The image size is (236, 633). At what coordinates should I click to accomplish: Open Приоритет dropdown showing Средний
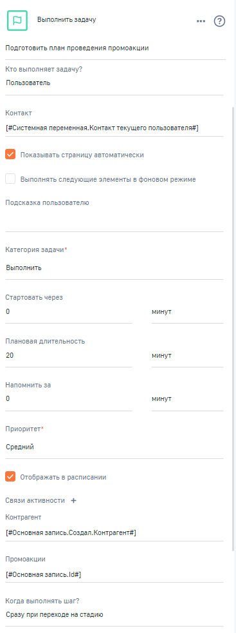click(114, 447)
